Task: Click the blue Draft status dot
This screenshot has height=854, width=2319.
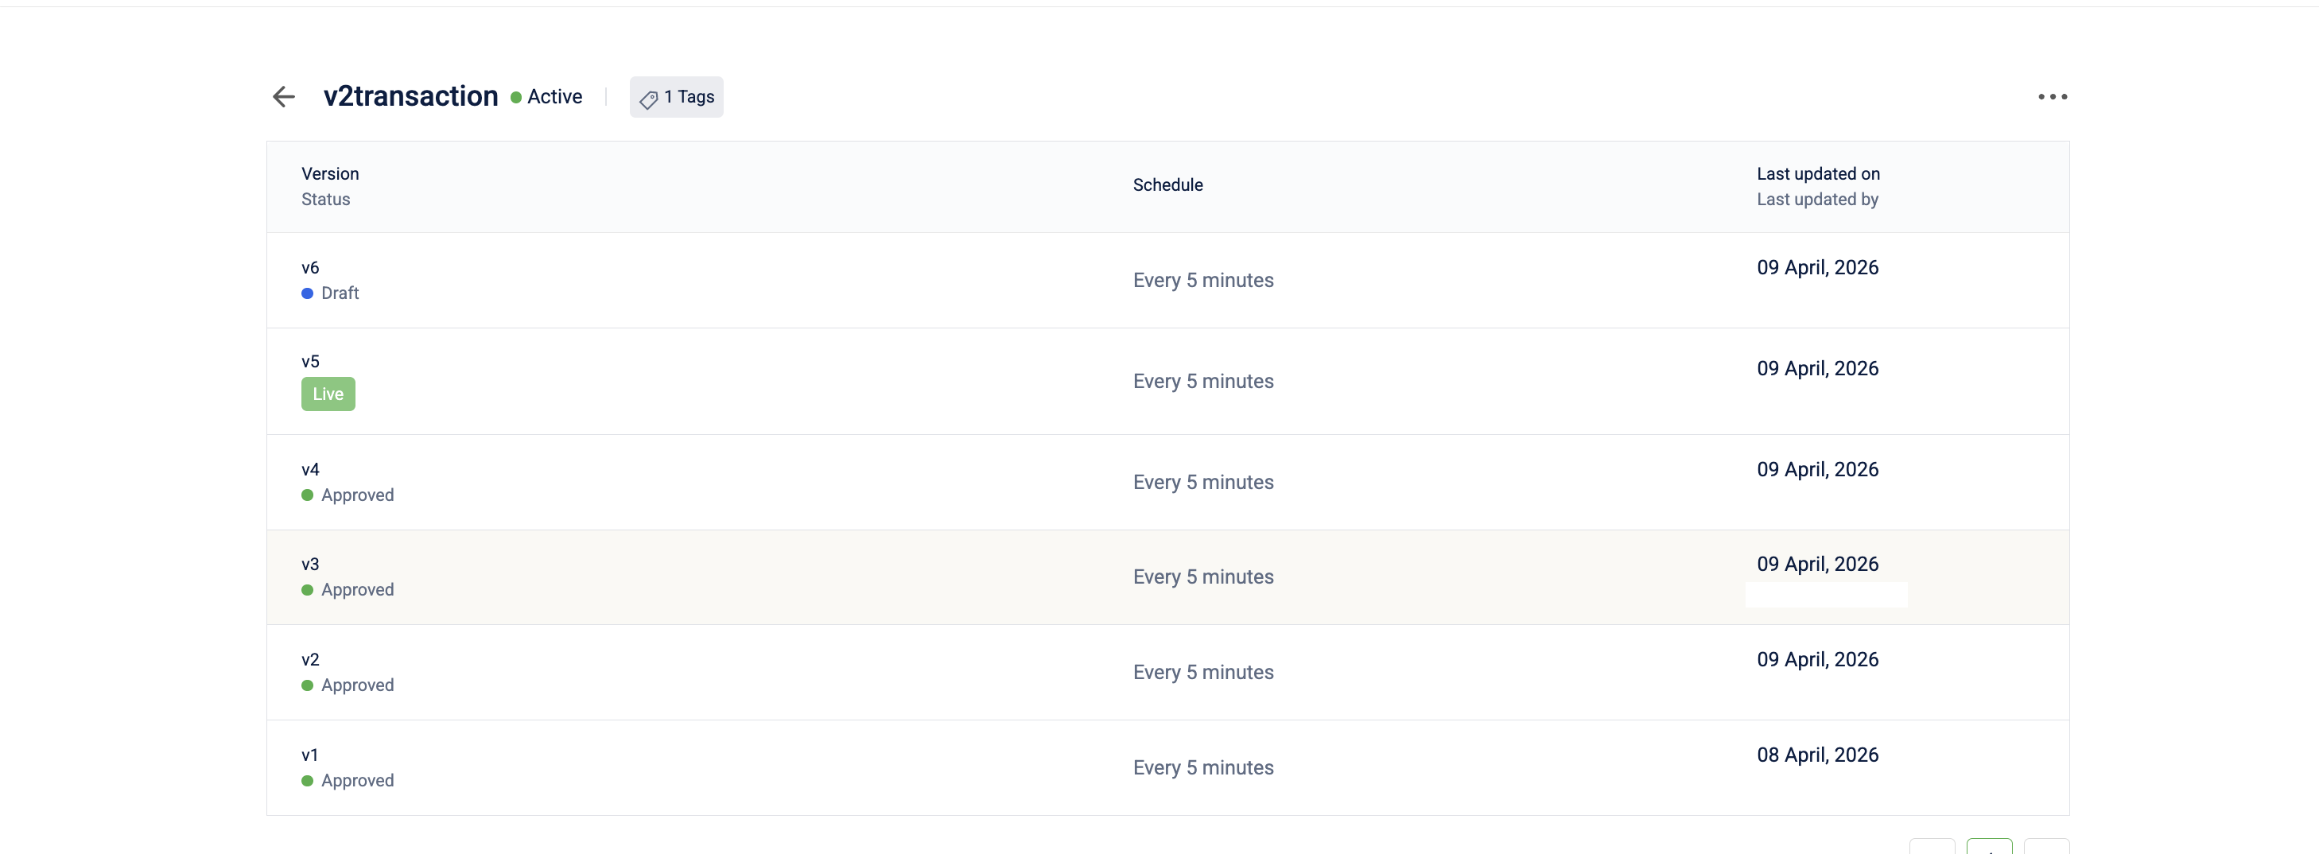Action: pos(307,293)
